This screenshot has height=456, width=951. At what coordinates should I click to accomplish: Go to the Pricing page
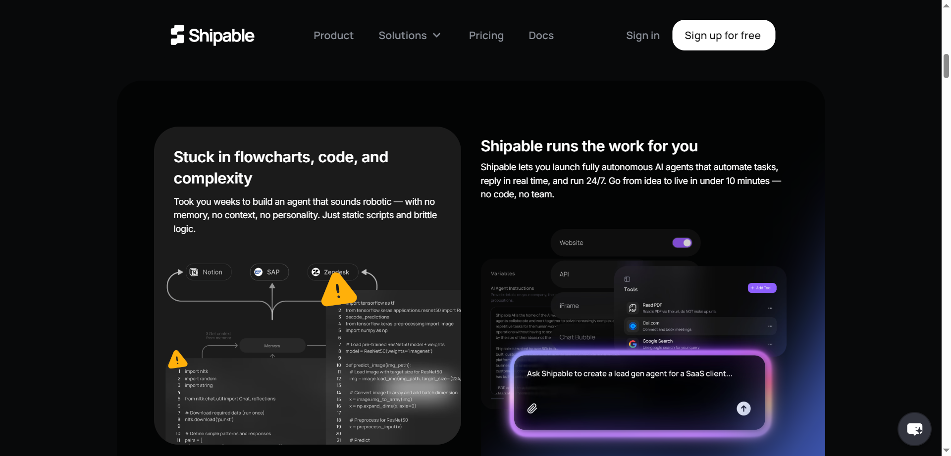coord(486,36)
